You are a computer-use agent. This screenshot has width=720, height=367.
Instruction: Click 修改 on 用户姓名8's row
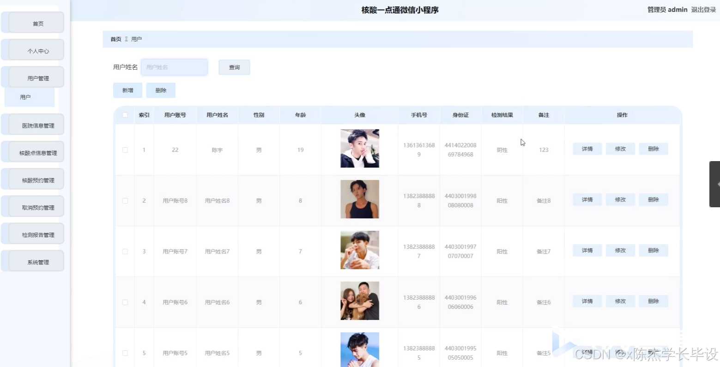coord(620,199)
